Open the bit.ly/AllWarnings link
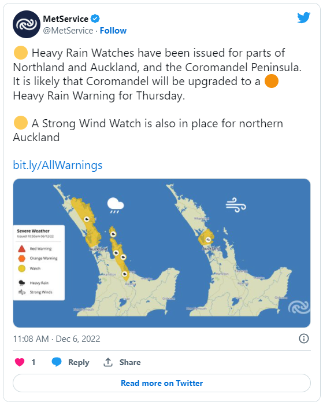The height and width of the screenshot is (405, 323). (58, 165)
